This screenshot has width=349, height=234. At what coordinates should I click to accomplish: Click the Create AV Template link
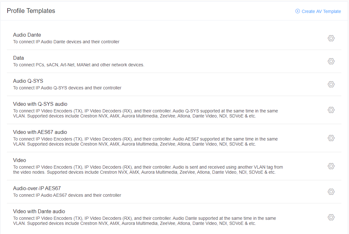[321, 11]
